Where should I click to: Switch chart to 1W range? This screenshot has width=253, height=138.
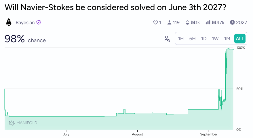[x=215, y=39]
